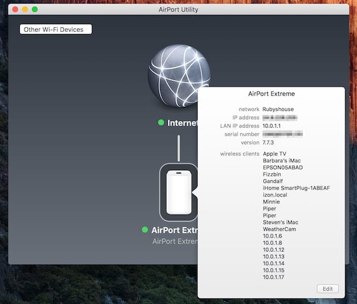The height and width of the screenshot is (304, 357).
Task: Click the network name Rubyshouse
Action: (278, 110)
